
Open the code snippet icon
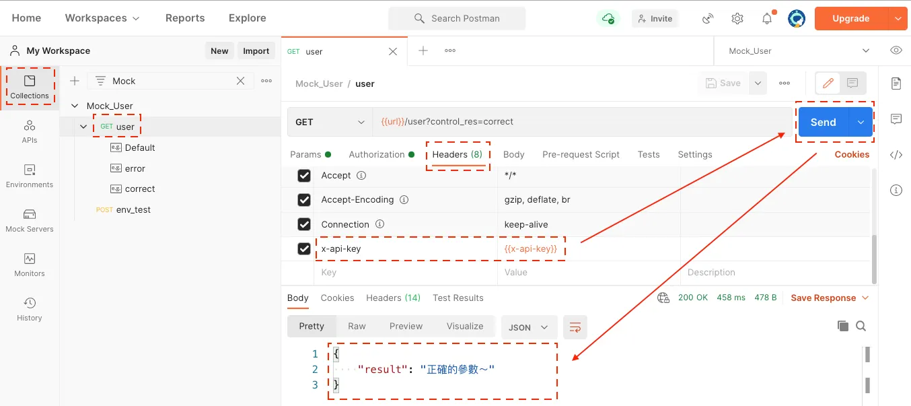(x=896, y=155)
